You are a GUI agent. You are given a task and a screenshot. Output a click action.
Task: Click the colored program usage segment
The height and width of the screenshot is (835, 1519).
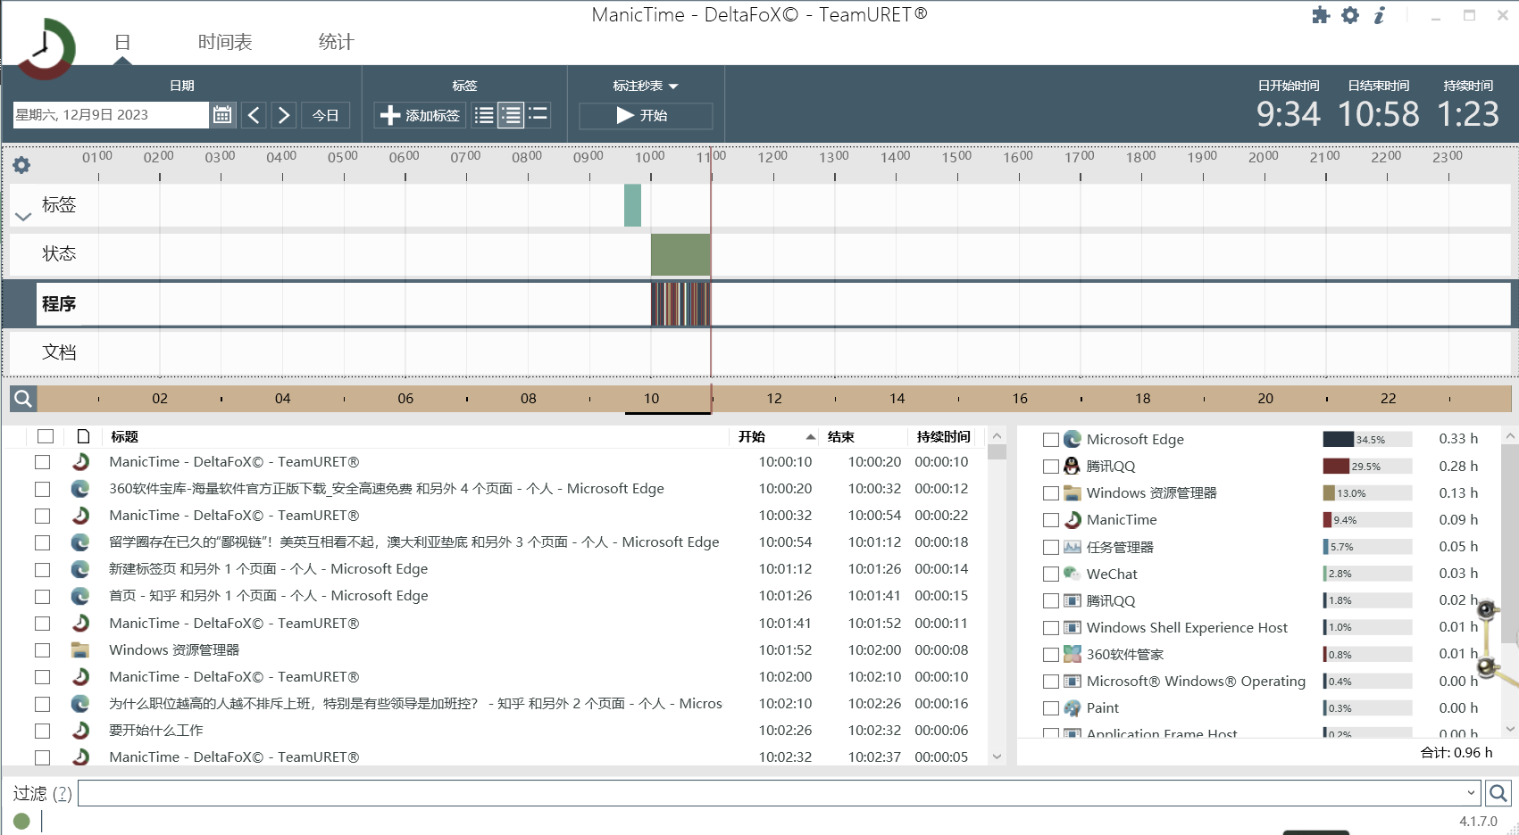tap(680, 304)
